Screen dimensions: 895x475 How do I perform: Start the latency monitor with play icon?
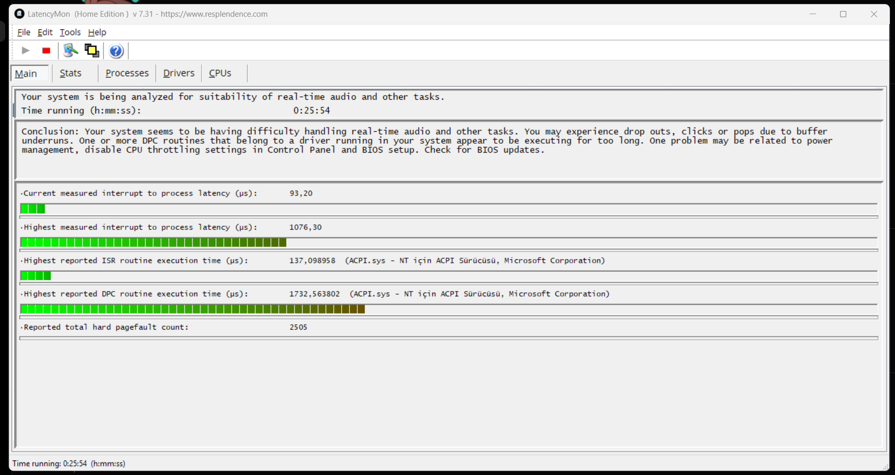[26, 51]
